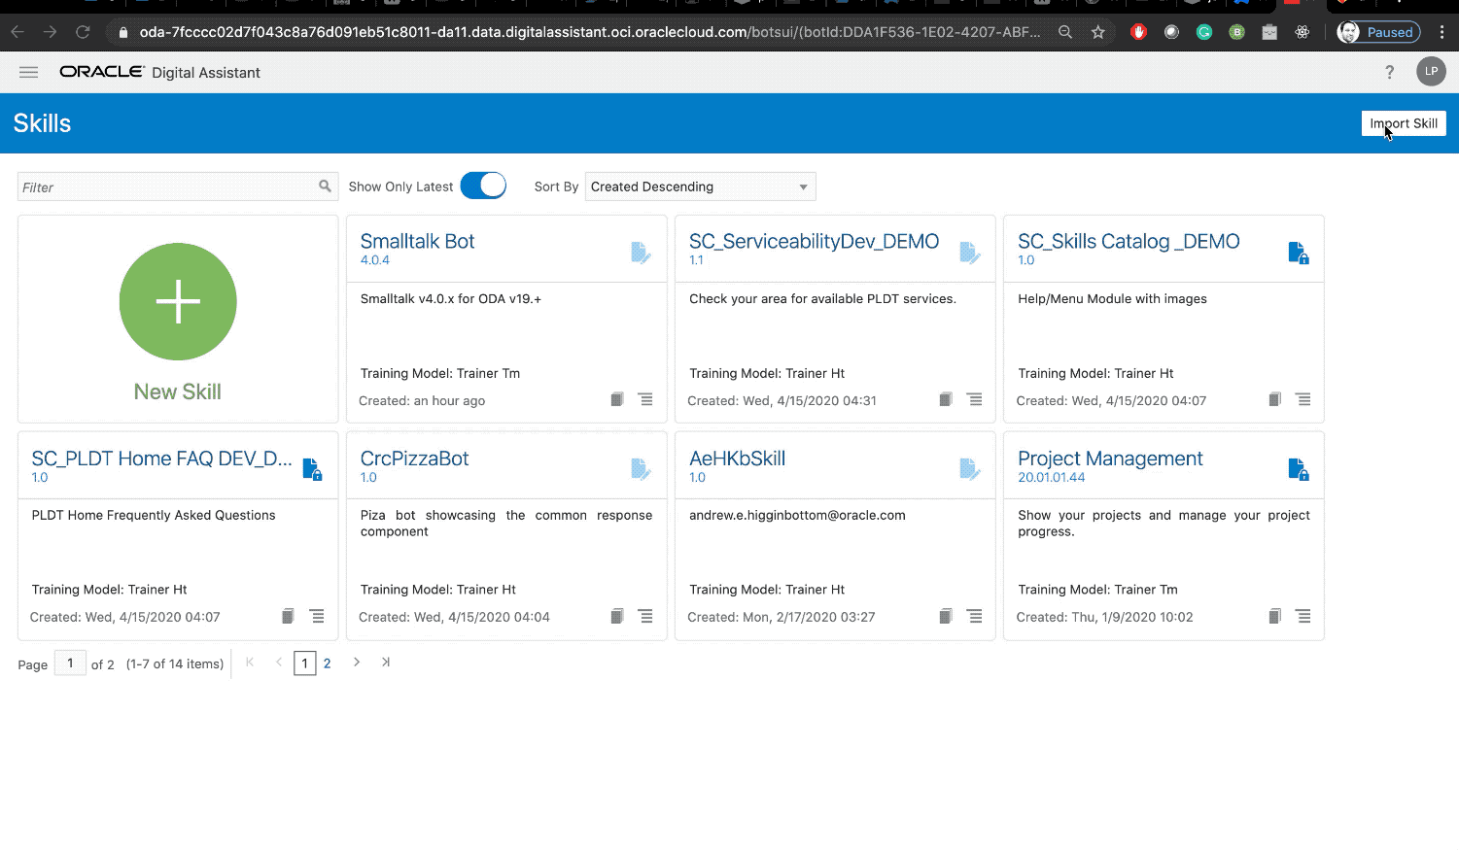1459x850 pixels.
Task: Open the SC_PLDT Home FAQ DEV_D... skill
Action: pos(161,459)
